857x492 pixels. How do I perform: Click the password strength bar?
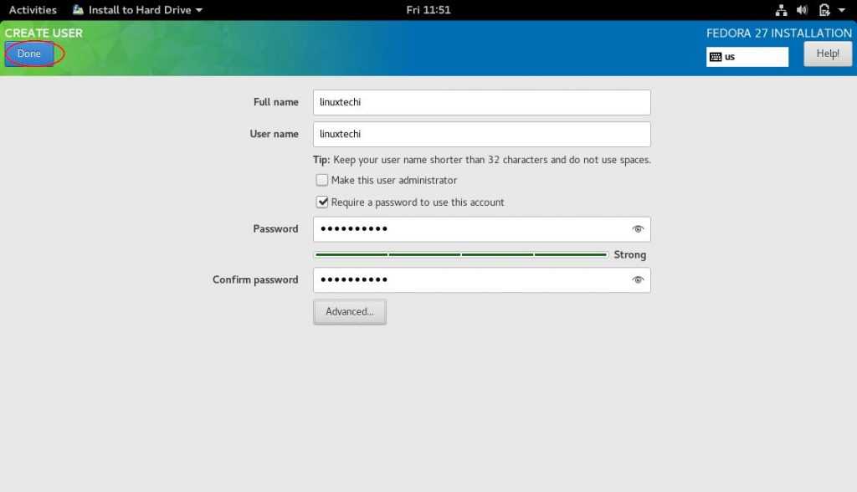pos(461,254)
